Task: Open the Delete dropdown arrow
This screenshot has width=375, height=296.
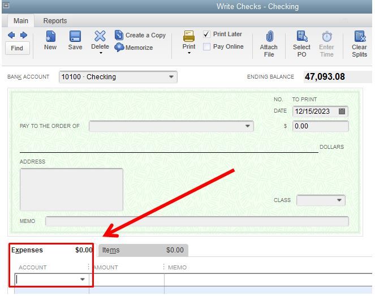Action: pos(101,53)
